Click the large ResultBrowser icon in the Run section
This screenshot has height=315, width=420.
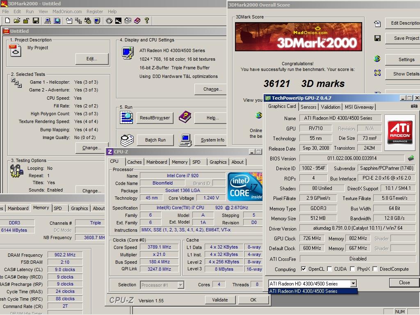[x=126, y=118]
